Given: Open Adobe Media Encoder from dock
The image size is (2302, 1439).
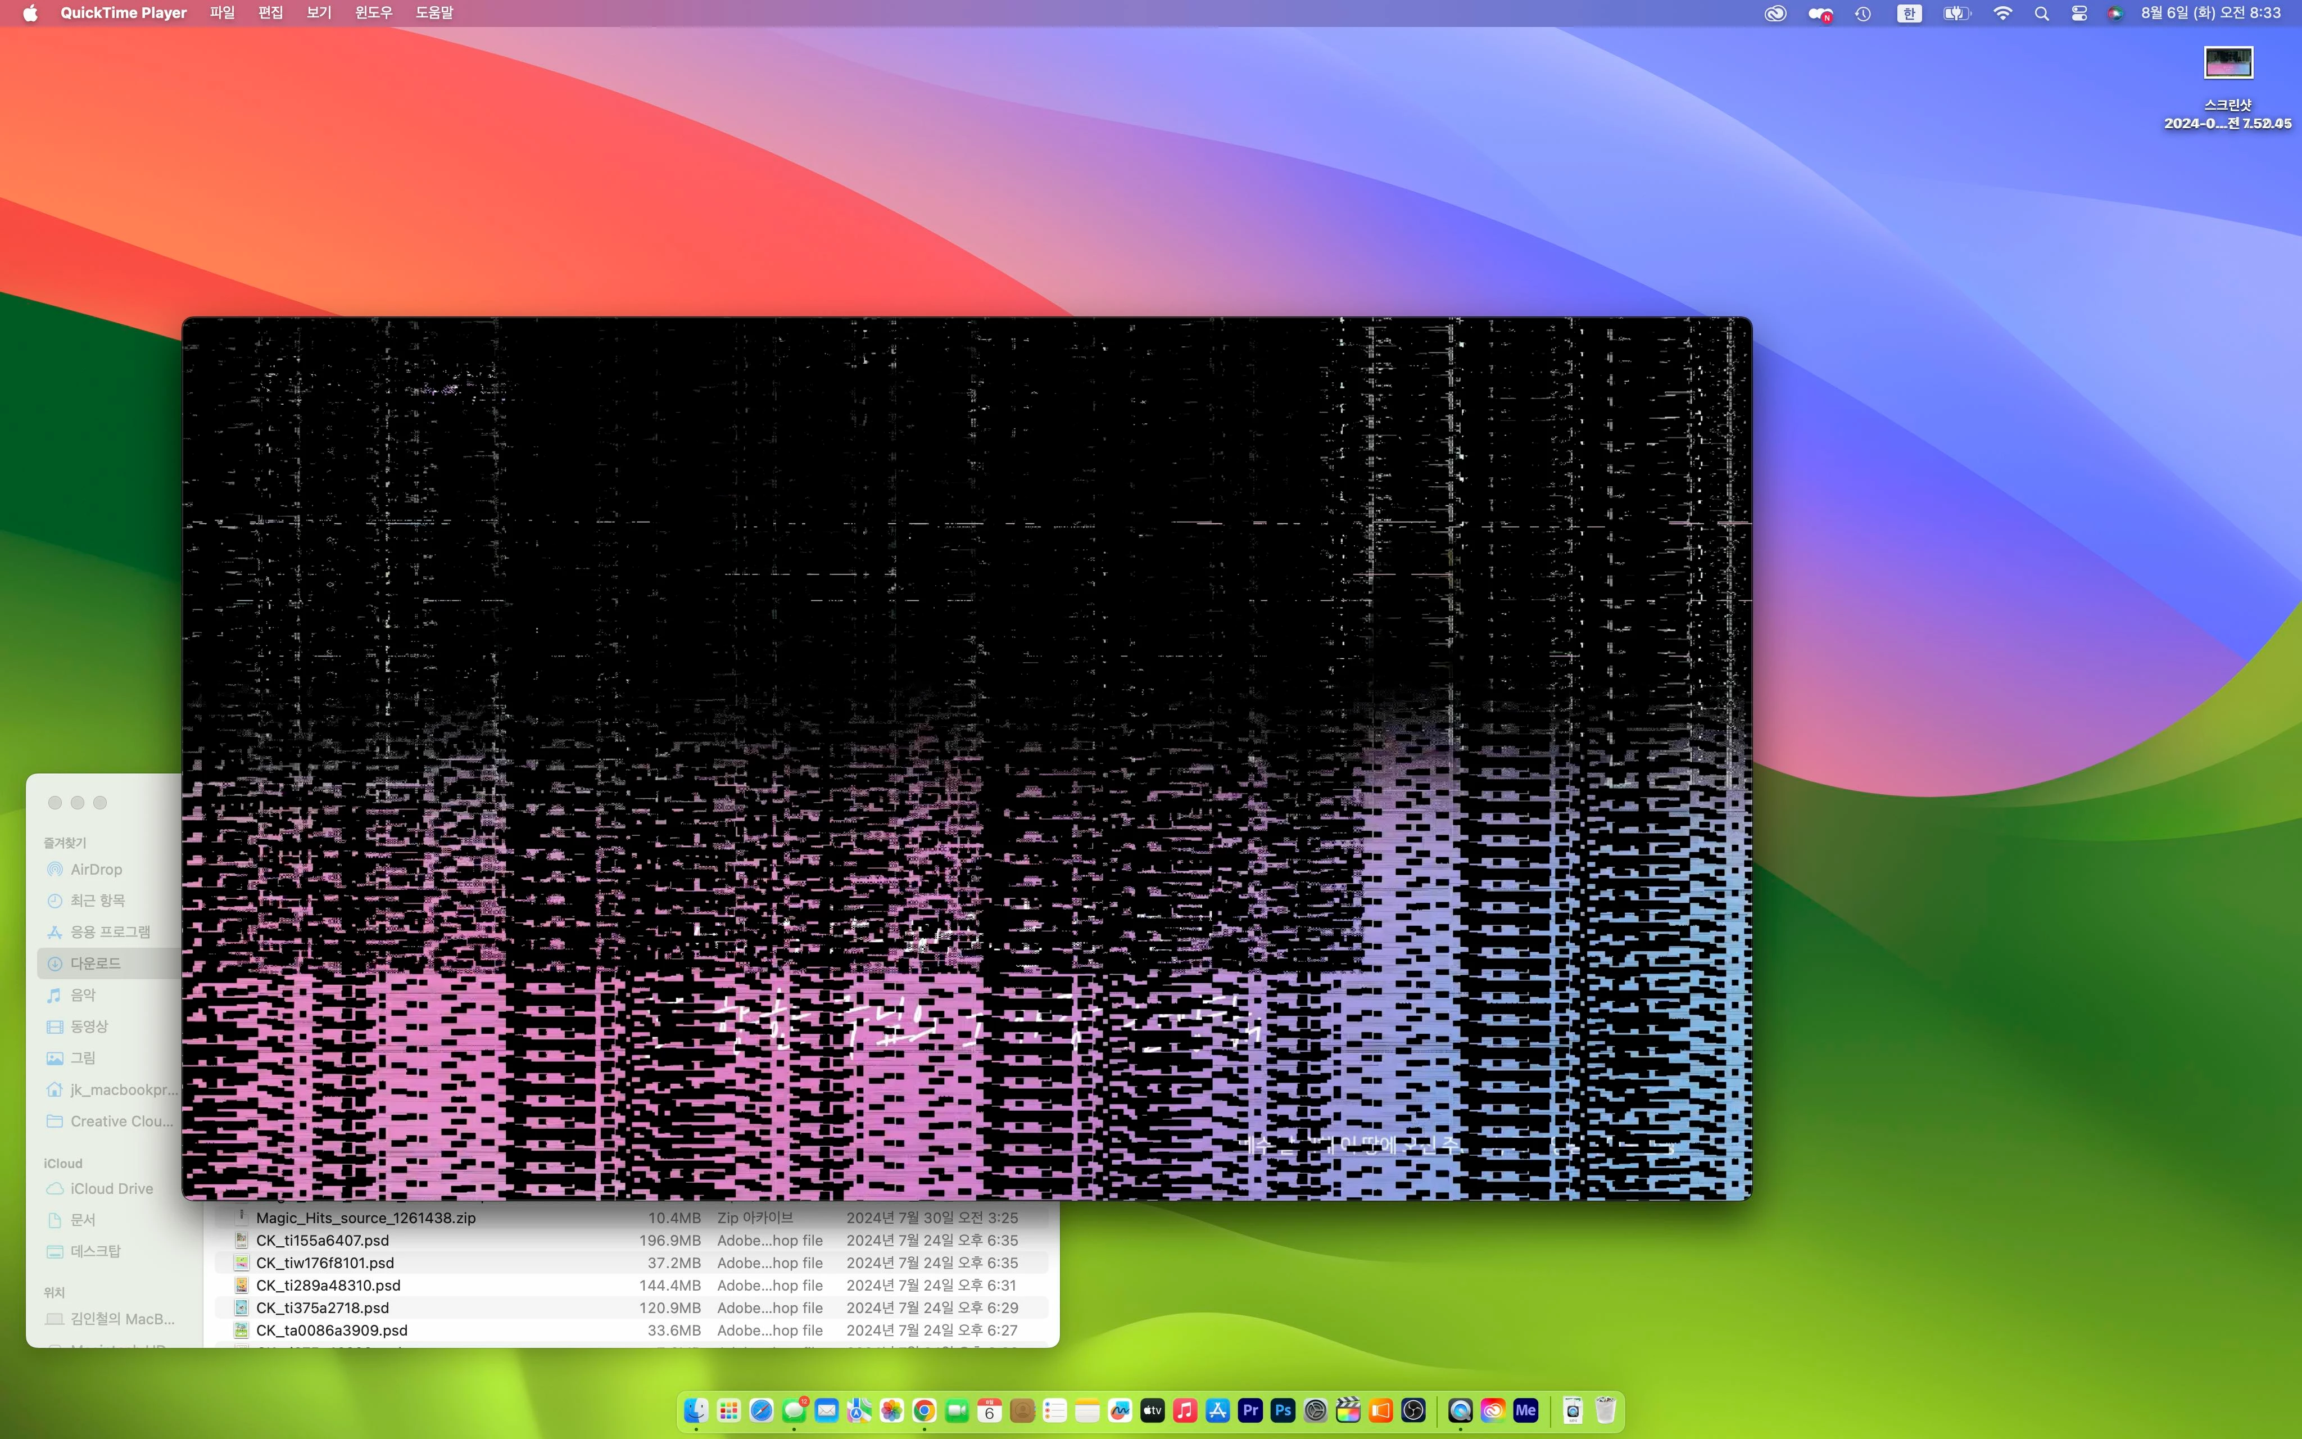Looking at the screenshot, I should click(1525, 1410).
